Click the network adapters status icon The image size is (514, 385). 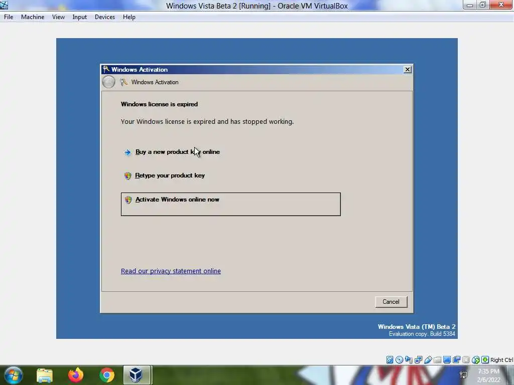coord(418,360)
